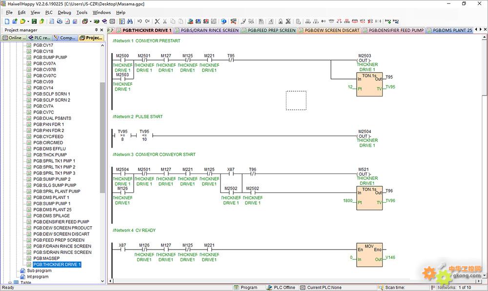Switch to PGB:DENSIFIER FEED PUMP editor tab
The image size is (488, 291).
(x=393, y=30)
